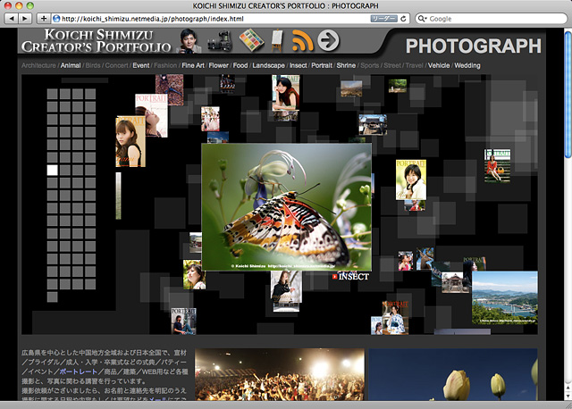Screen dimensions: 572x409
Task: Open the large butterfly photo
Action: (286, 207)
